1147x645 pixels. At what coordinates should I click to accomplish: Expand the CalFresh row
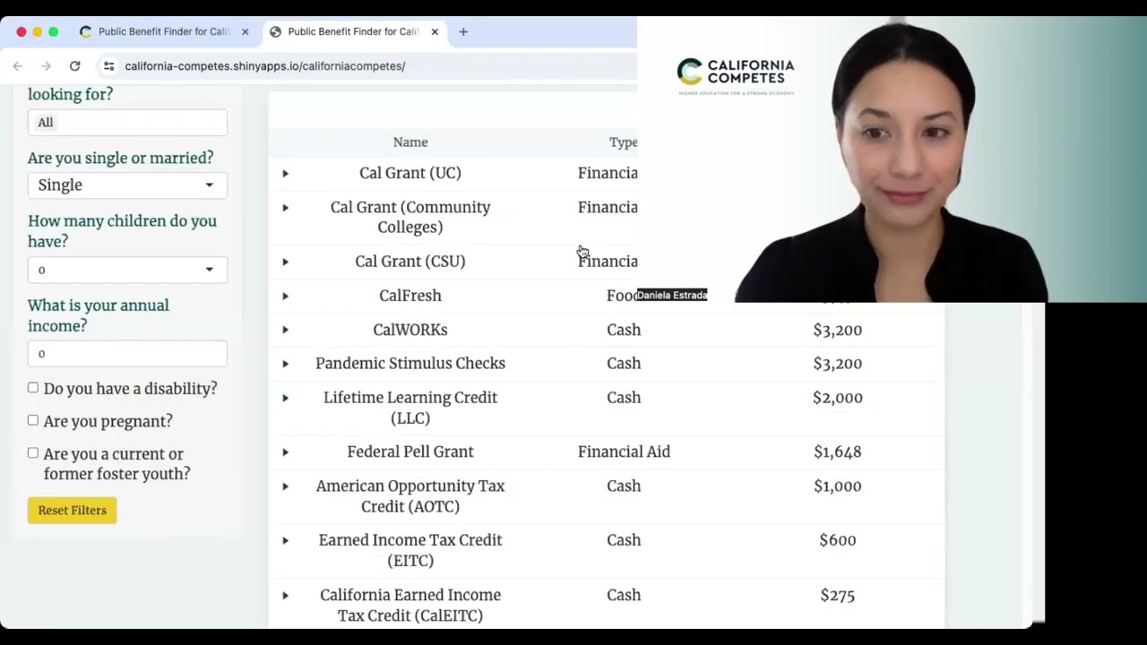[x=285, y=296]
